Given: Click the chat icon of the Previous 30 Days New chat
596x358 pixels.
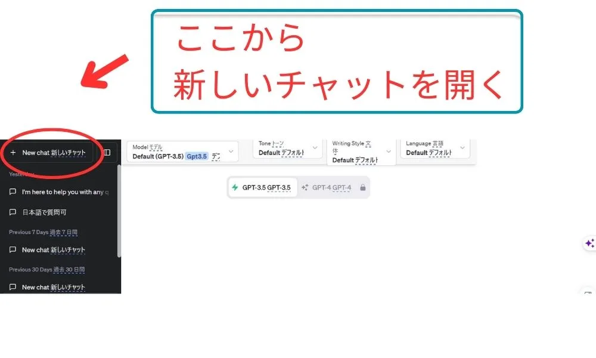Looking at the screenshot, I should (x=13, y=287).
